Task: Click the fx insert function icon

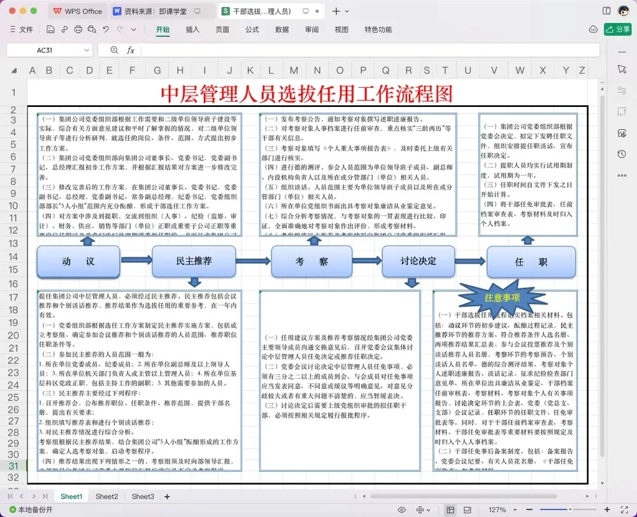Action: click(131, 50)
